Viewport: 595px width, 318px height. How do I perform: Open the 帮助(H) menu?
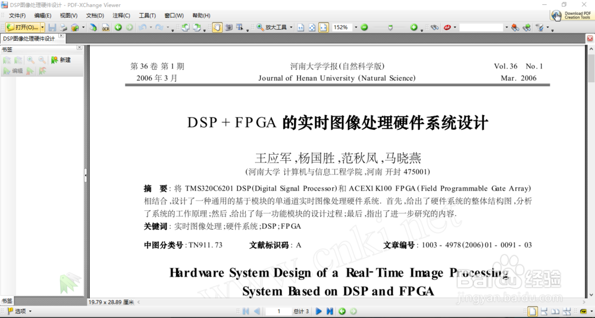pyautogui.click(x=201, y=15)
